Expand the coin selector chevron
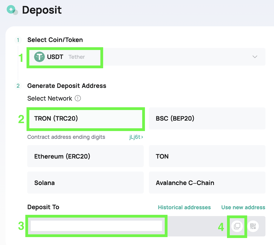Viewport: 274px width, 245px height. point(255,57)
